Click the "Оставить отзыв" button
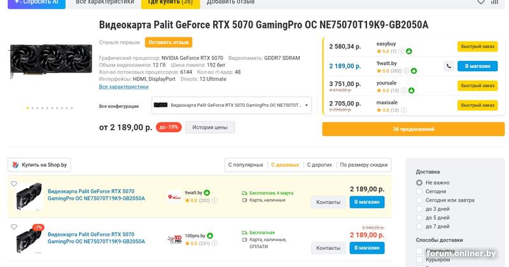This screenshot has height=267, width=509. [169, 43]
